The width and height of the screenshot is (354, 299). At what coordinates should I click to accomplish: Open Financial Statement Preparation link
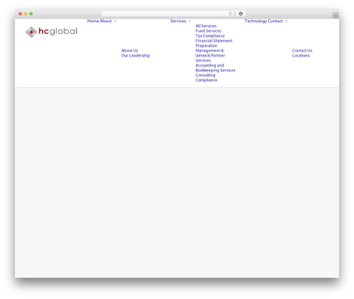[214, 43]
